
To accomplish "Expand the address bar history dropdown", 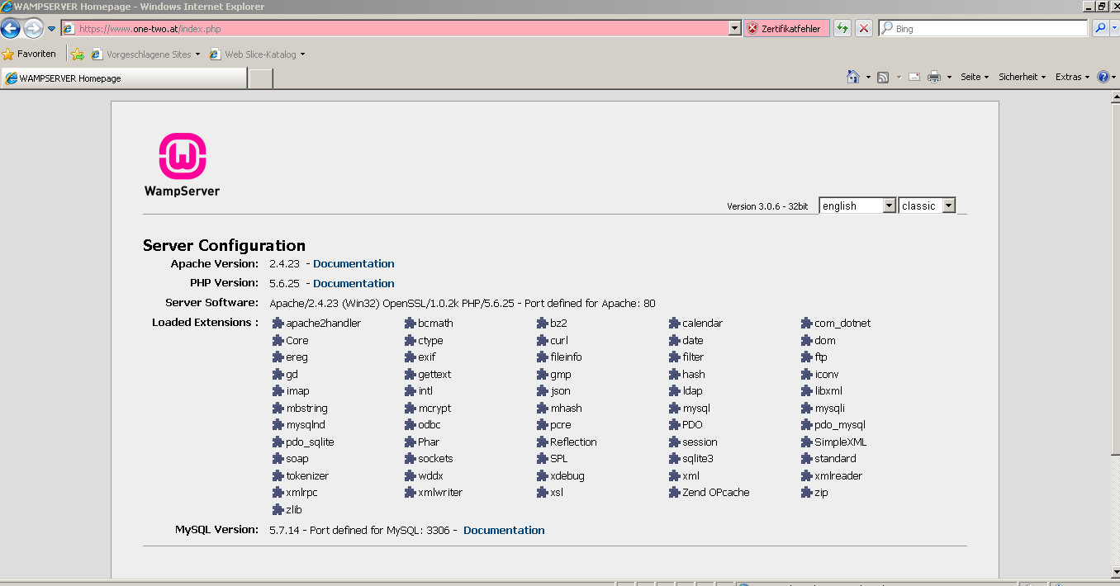I will click(735, 29).
